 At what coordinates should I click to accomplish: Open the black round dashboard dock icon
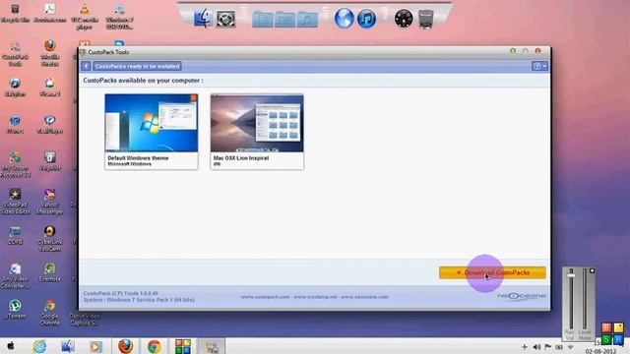tap(404, 19)
